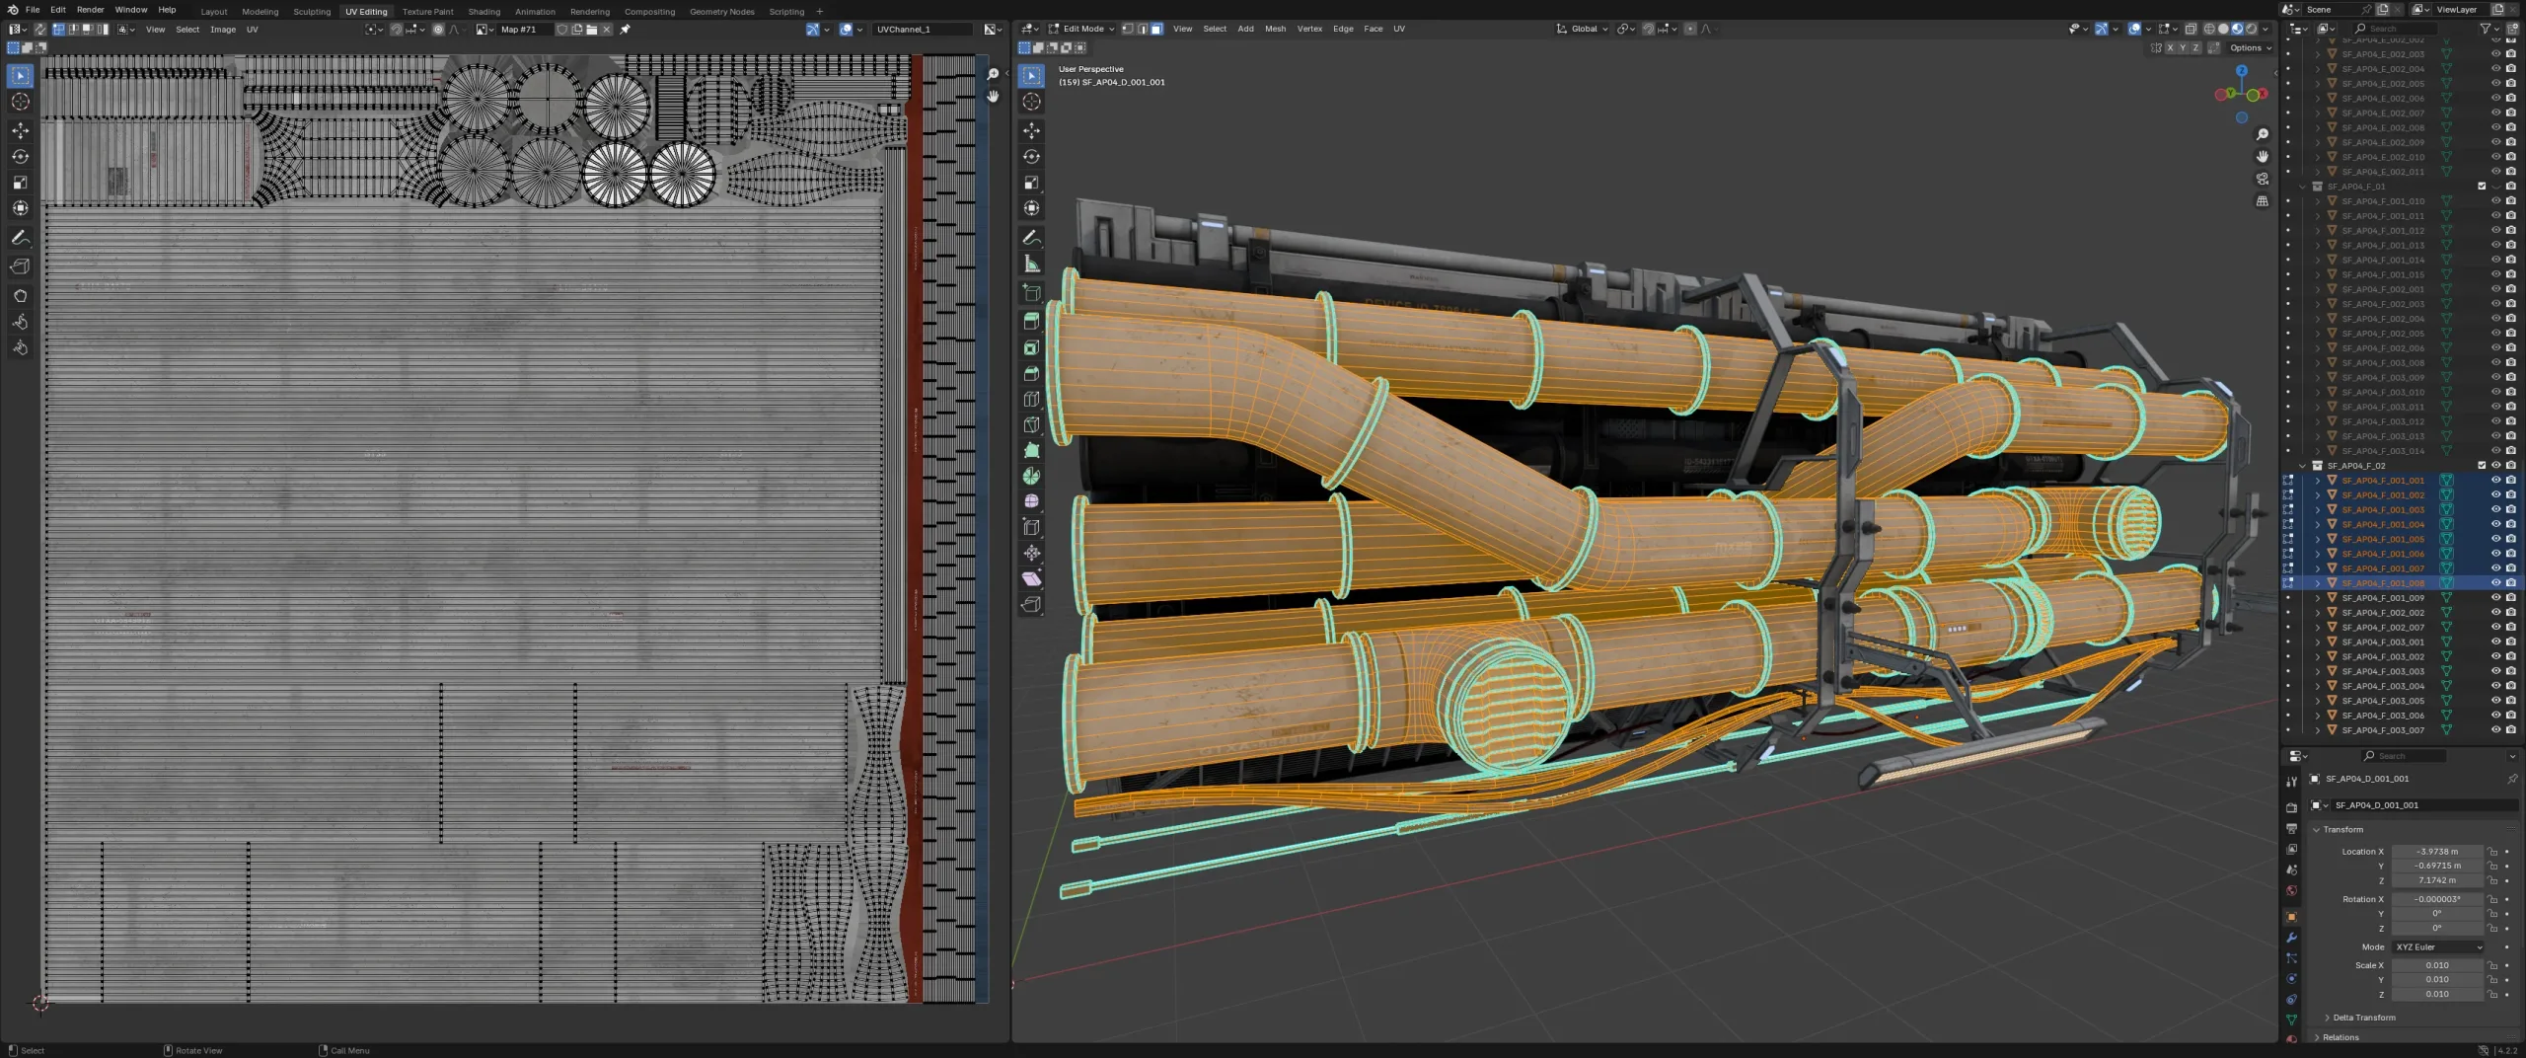The height and width of the screenshot is (1058, 2526).
Task: Open the Edit Mode dropdown
Action: click(x=1081, y=29)
